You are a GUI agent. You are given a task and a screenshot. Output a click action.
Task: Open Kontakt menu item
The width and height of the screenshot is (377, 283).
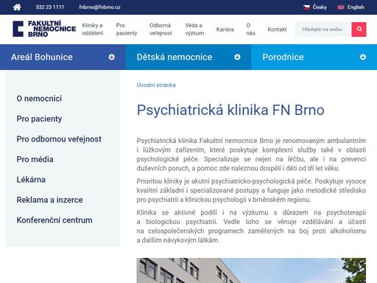click(277, 29)
